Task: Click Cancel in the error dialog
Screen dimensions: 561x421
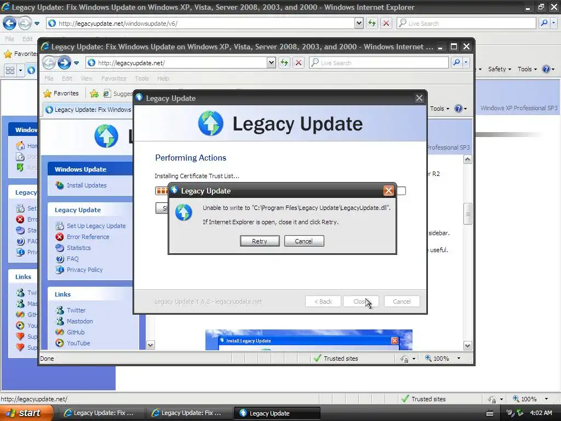Action: 304,241
